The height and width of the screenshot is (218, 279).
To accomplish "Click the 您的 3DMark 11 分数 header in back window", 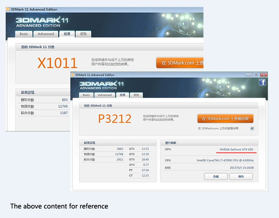I will coord(38,47).
